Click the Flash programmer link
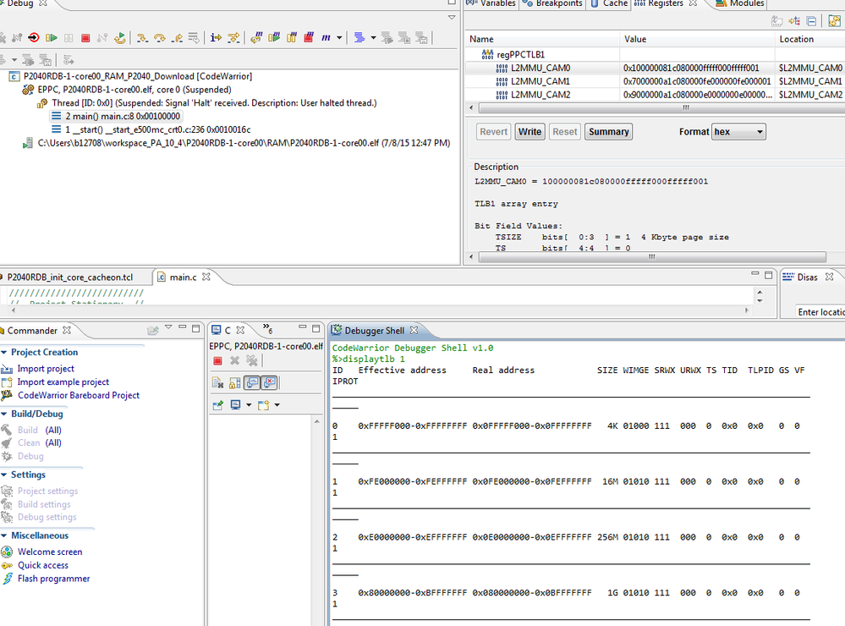The width and height of the screenshot is (845, 626). [x=53, y=579]
